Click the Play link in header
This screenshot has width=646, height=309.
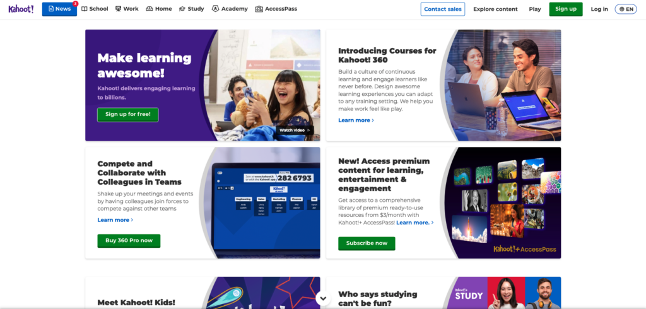click(x=535, y=9)
